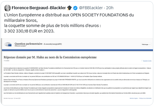The height and width of the screenshot is (106, 155).
Task: Click the tweet text mentioning OPEN SOCIETY FOUNDATIONS
Action: 69,18
